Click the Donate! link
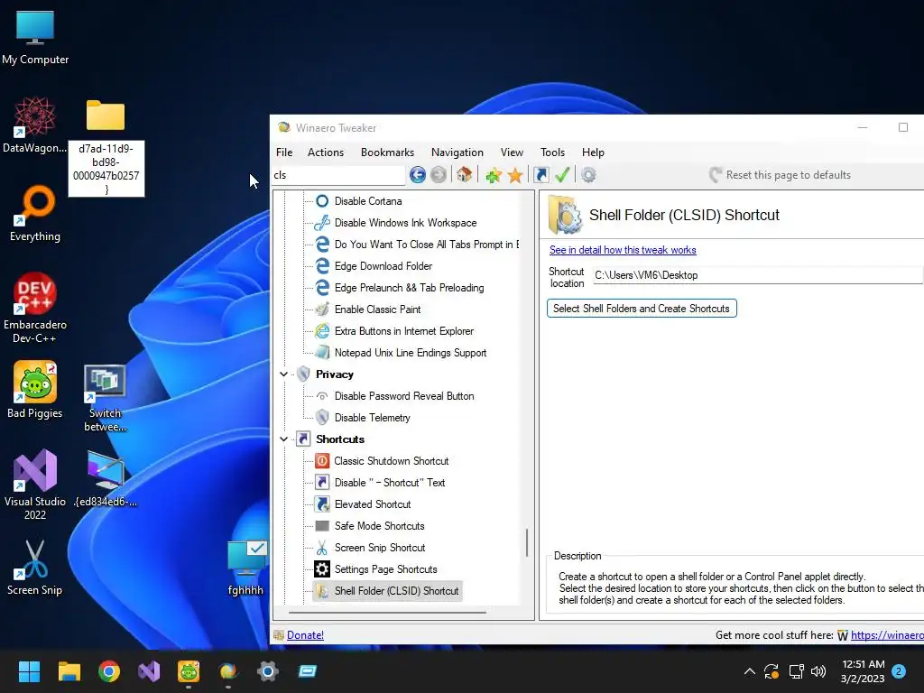 point(305,635)
